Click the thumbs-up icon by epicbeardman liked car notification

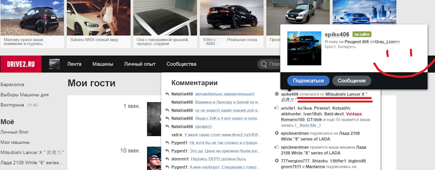pos(276,147)
